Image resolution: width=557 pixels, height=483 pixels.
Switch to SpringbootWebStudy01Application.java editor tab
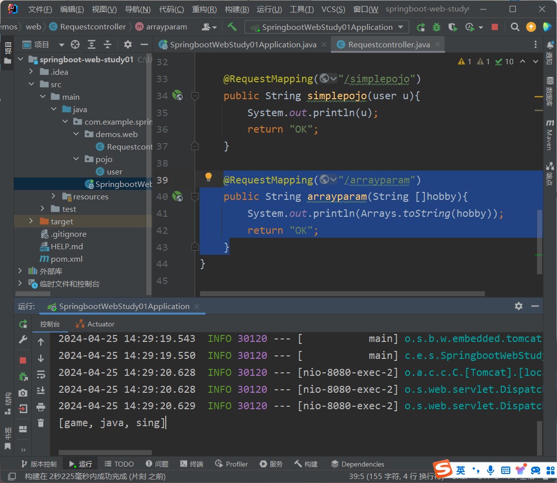(x=242, y=44)
